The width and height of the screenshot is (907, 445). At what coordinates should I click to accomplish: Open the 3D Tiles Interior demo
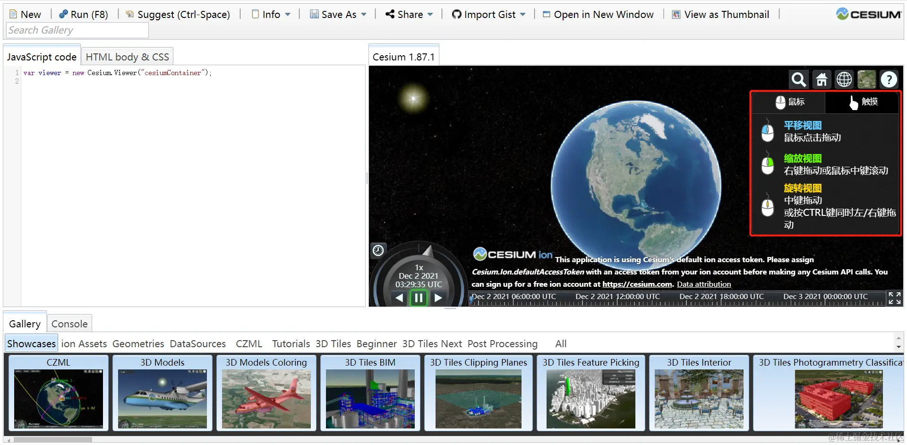699,393
